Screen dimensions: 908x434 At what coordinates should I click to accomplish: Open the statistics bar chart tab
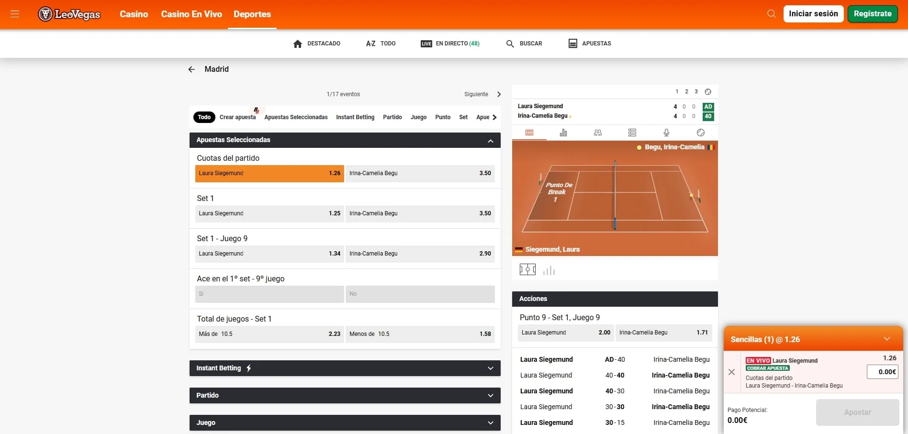563,133
